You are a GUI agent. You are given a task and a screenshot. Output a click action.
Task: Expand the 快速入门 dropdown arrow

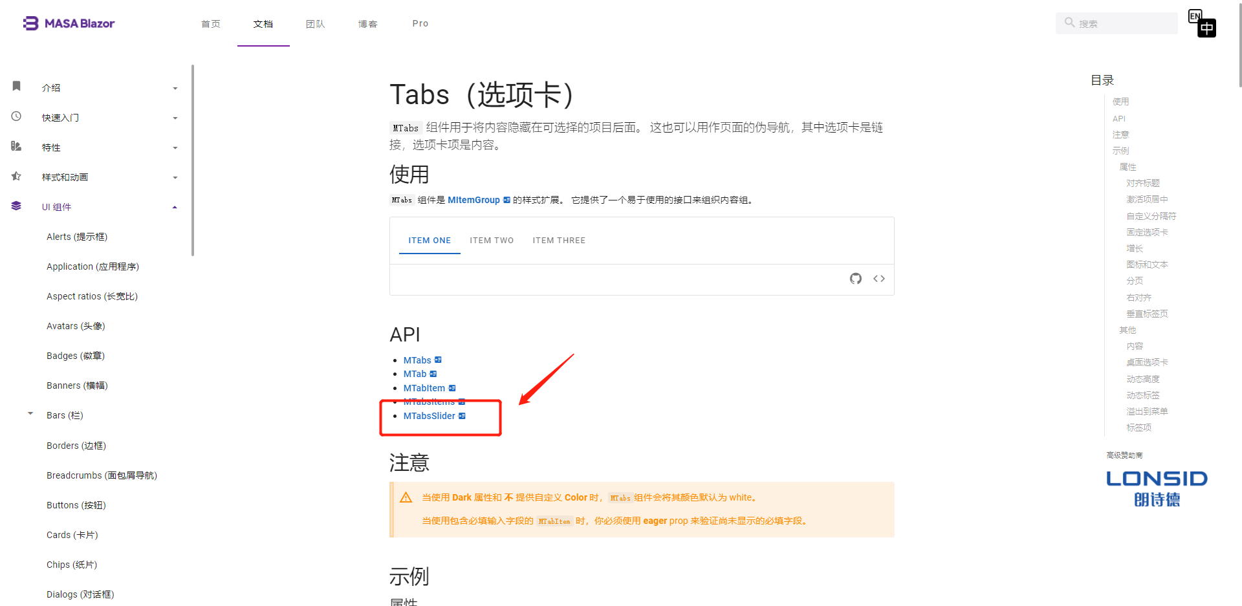[175, 118]
